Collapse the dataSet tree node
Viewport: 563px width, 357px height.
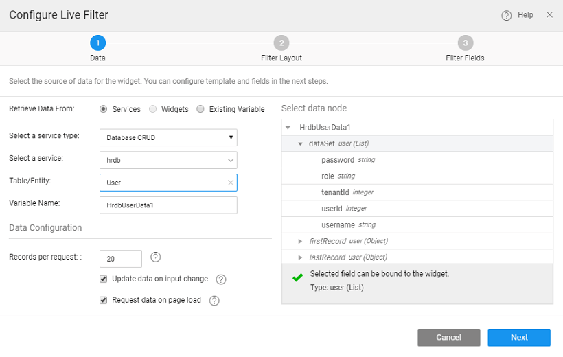(x=300, y=143)
